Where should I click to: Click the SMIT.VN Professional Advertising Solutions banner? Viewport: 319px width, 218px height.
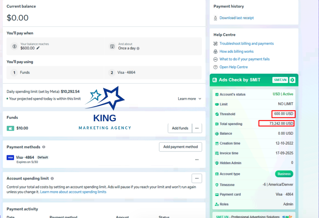254,216
